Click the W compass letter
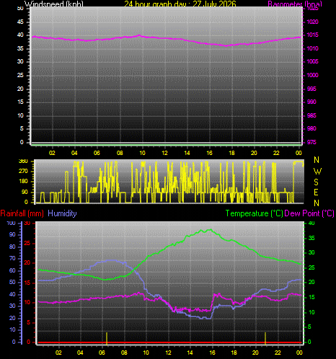The height and width of the screenshot is (359, 336). pyautogui.click(x=317, y=172)
